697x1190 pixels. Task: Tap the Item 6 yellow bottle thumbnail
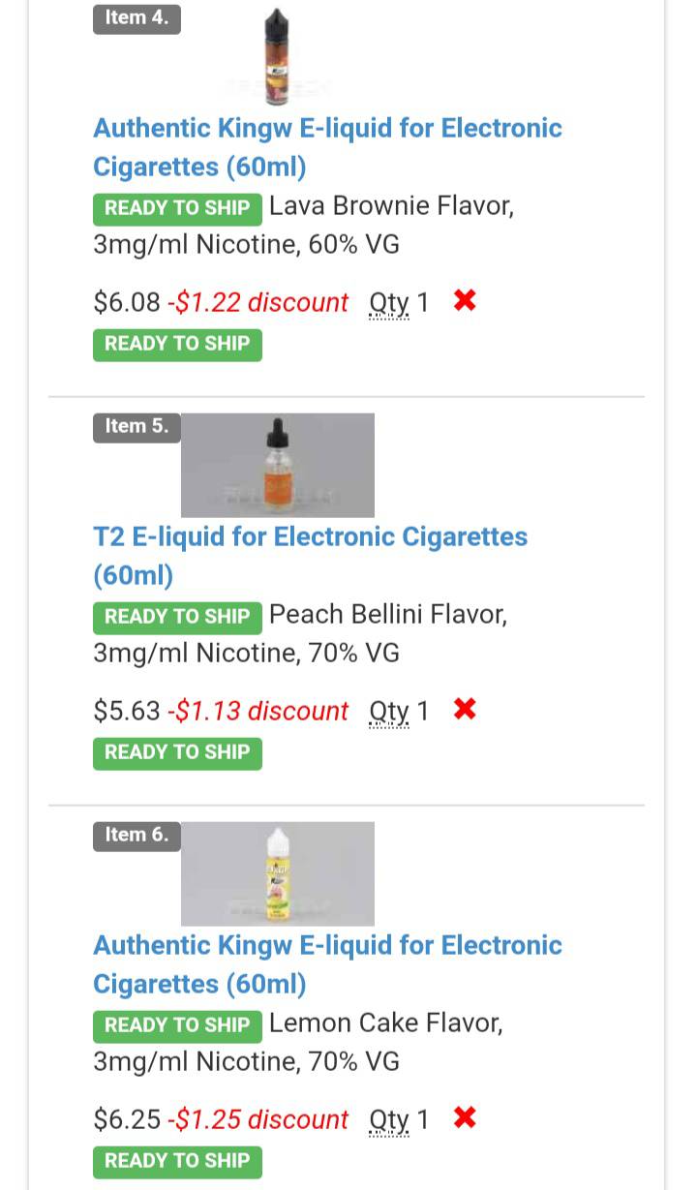click(x=278, y=873)
